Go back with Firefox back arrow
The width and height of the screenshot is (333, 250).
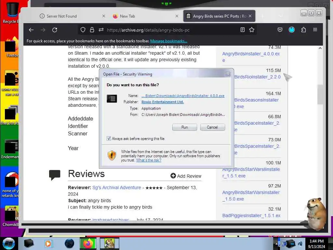pyautogui.click(x=31, y=30)
